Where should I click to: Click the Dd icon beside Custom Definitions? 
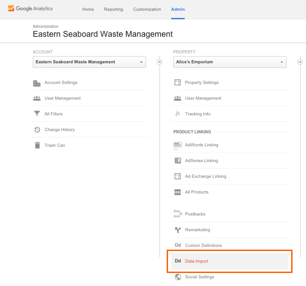pos(178,245)
